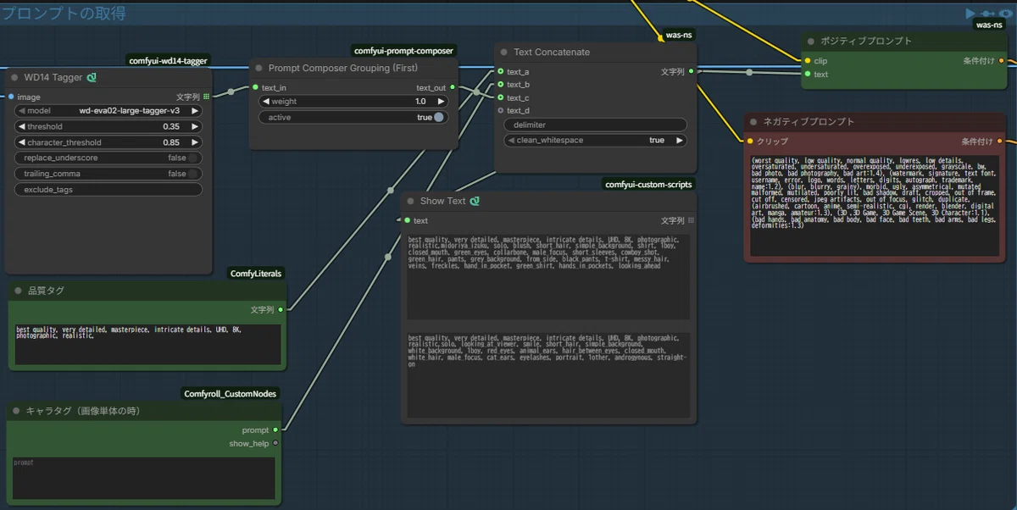This screenshot has height=510, width=1017.
Task: Click the unconnected text_d input socket
Action: coord(500,110)
